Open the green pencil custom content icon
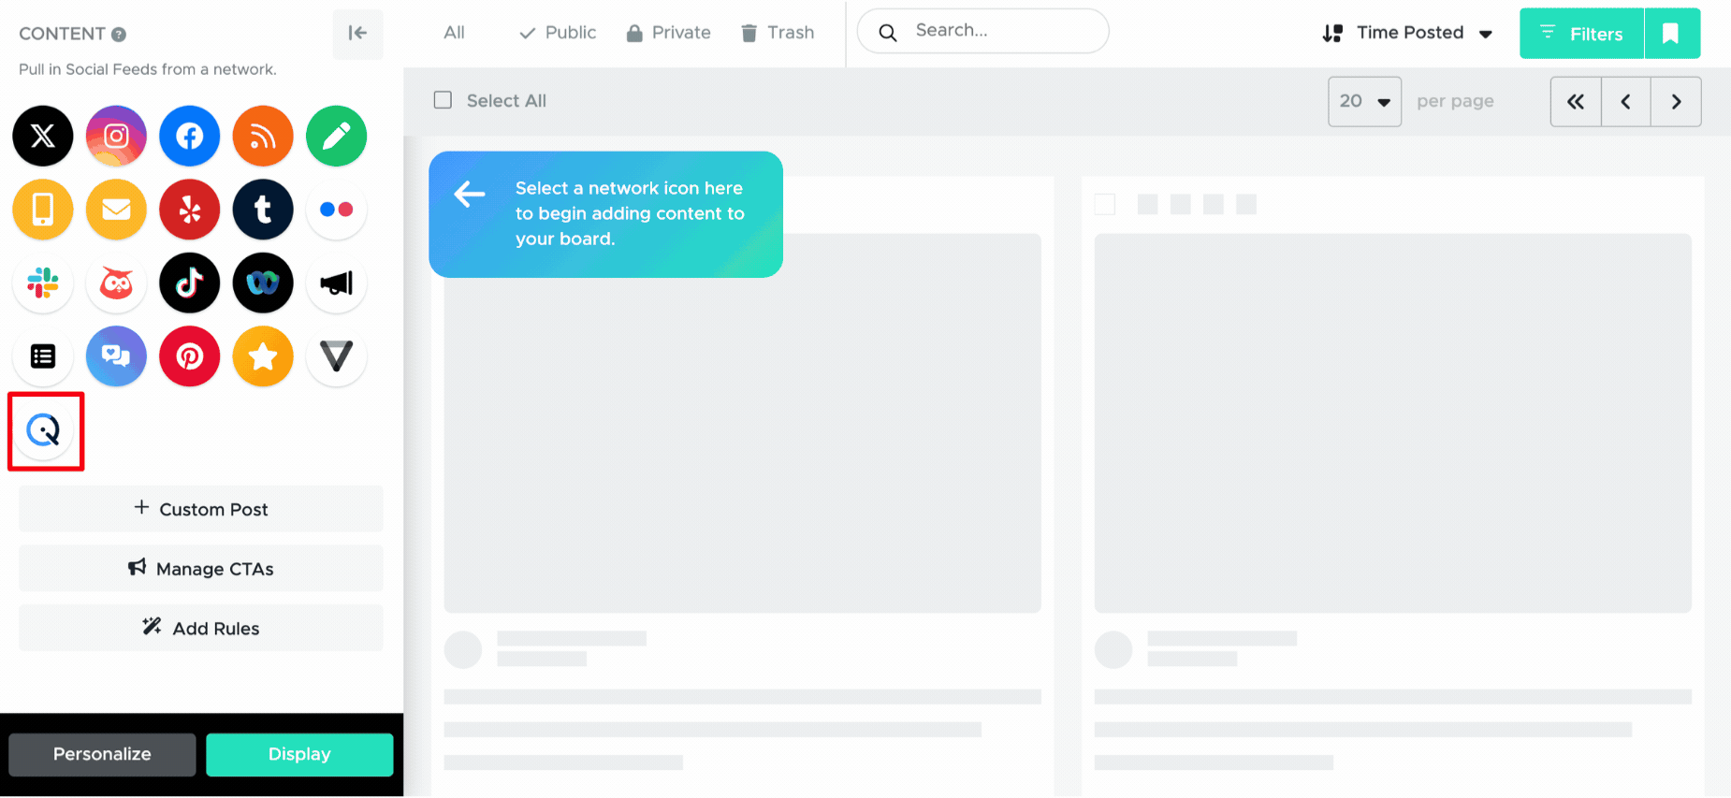 (337, 136)
